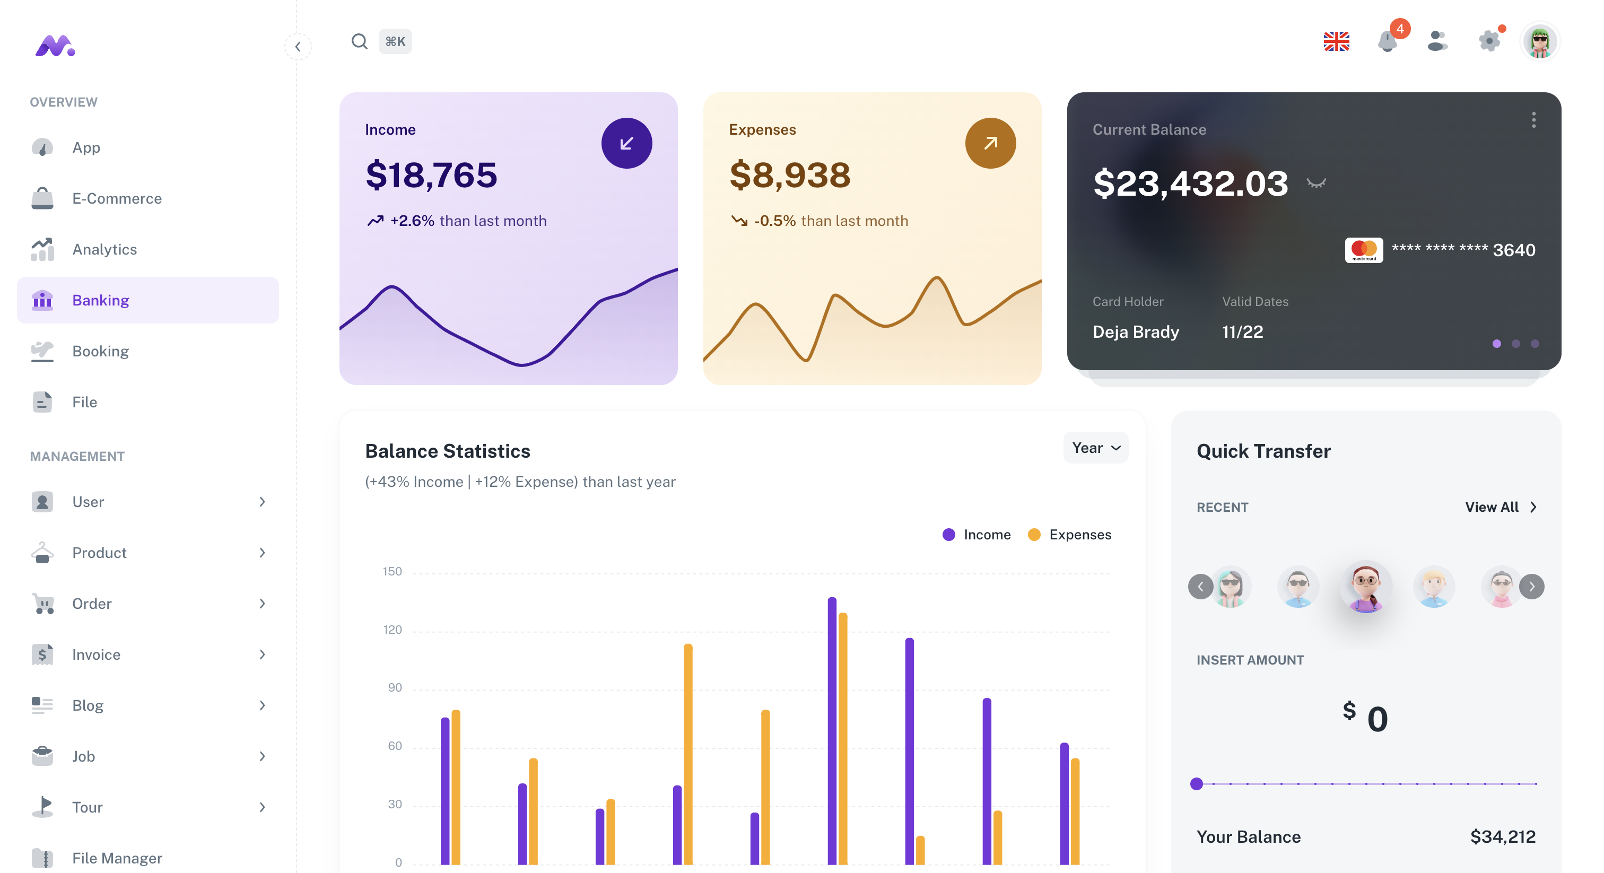
Task: Expand the Invoice menu in sidebar
Action: coord(148,654)
